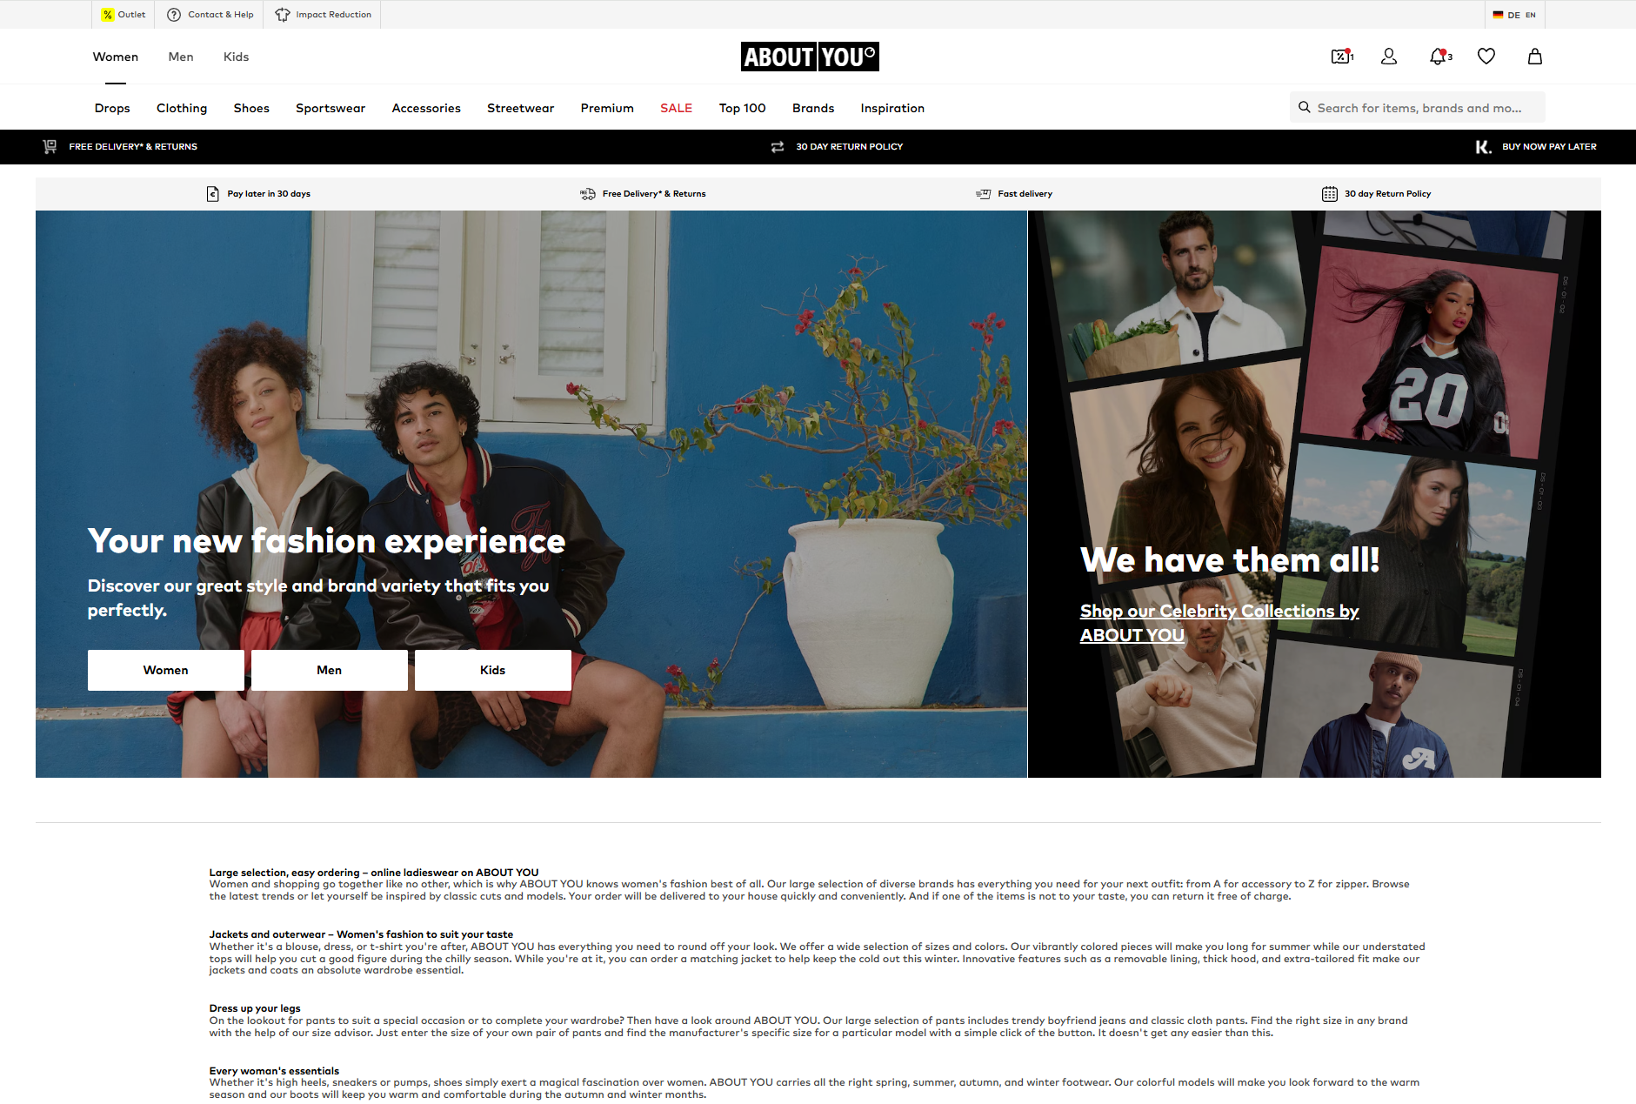
Task: Click the ABOUT YOU logo
Action: (x=810, y=57)
